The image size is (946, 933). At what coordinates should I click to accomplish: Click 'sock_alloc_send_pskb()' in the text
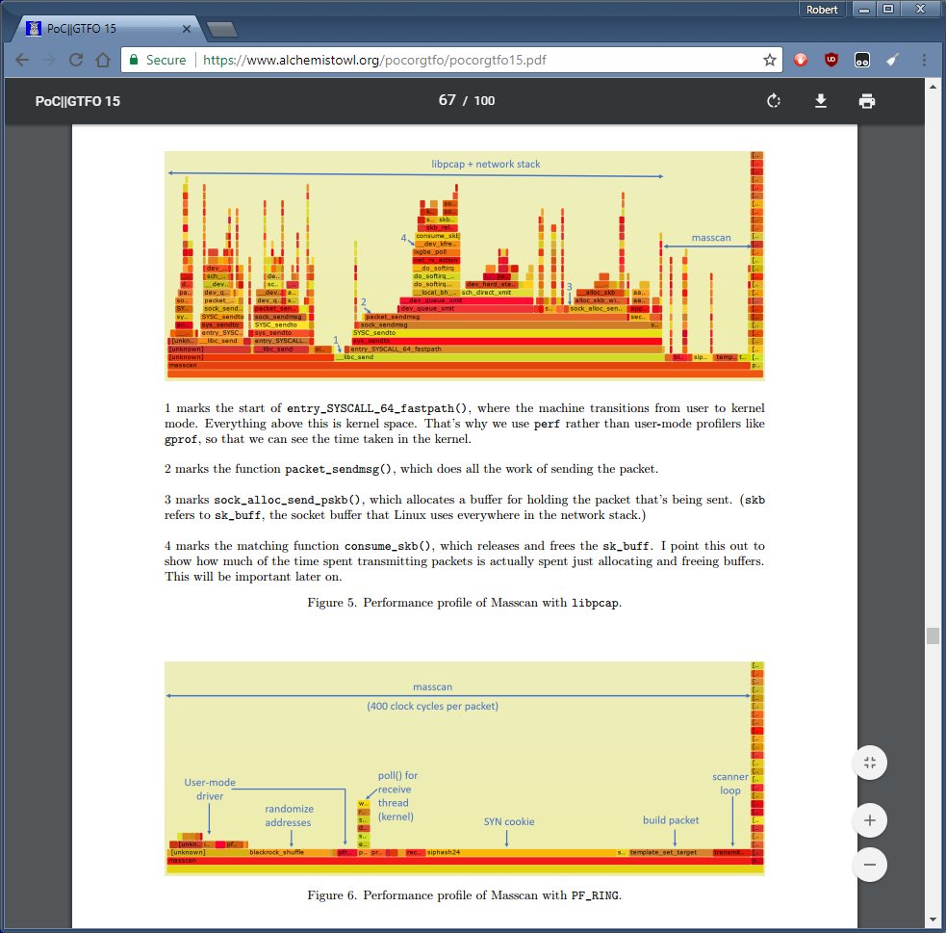pyautogui.click(x=289, y=500)
